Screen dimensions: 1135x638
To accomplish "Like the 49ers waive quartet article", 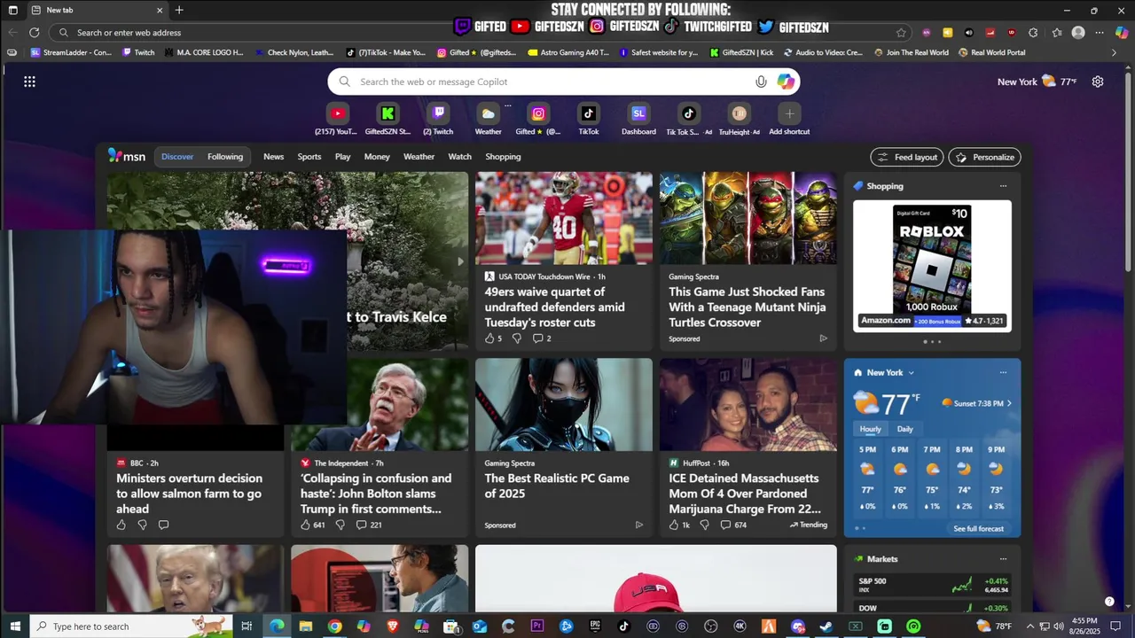I will tap(489, 338).
